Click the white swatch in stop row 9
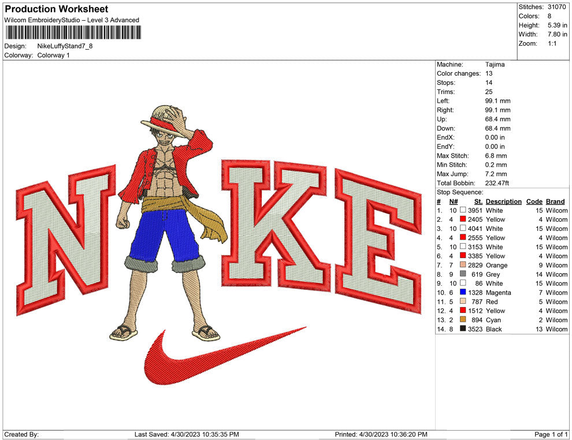Viewport: 572px width, 440px height. point(463,283)
